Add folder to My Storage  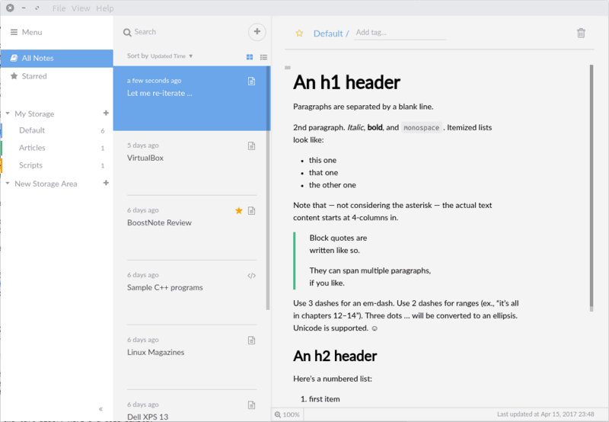[106, 113]
